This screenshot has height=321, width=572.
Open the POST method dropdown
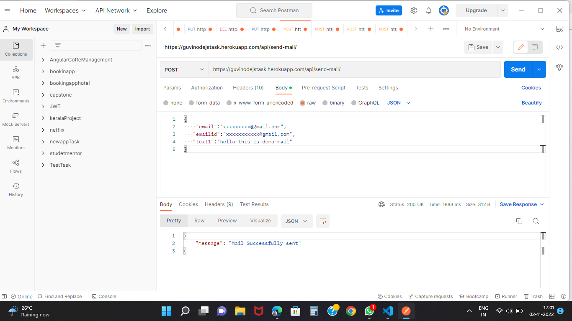click(184, 70)
